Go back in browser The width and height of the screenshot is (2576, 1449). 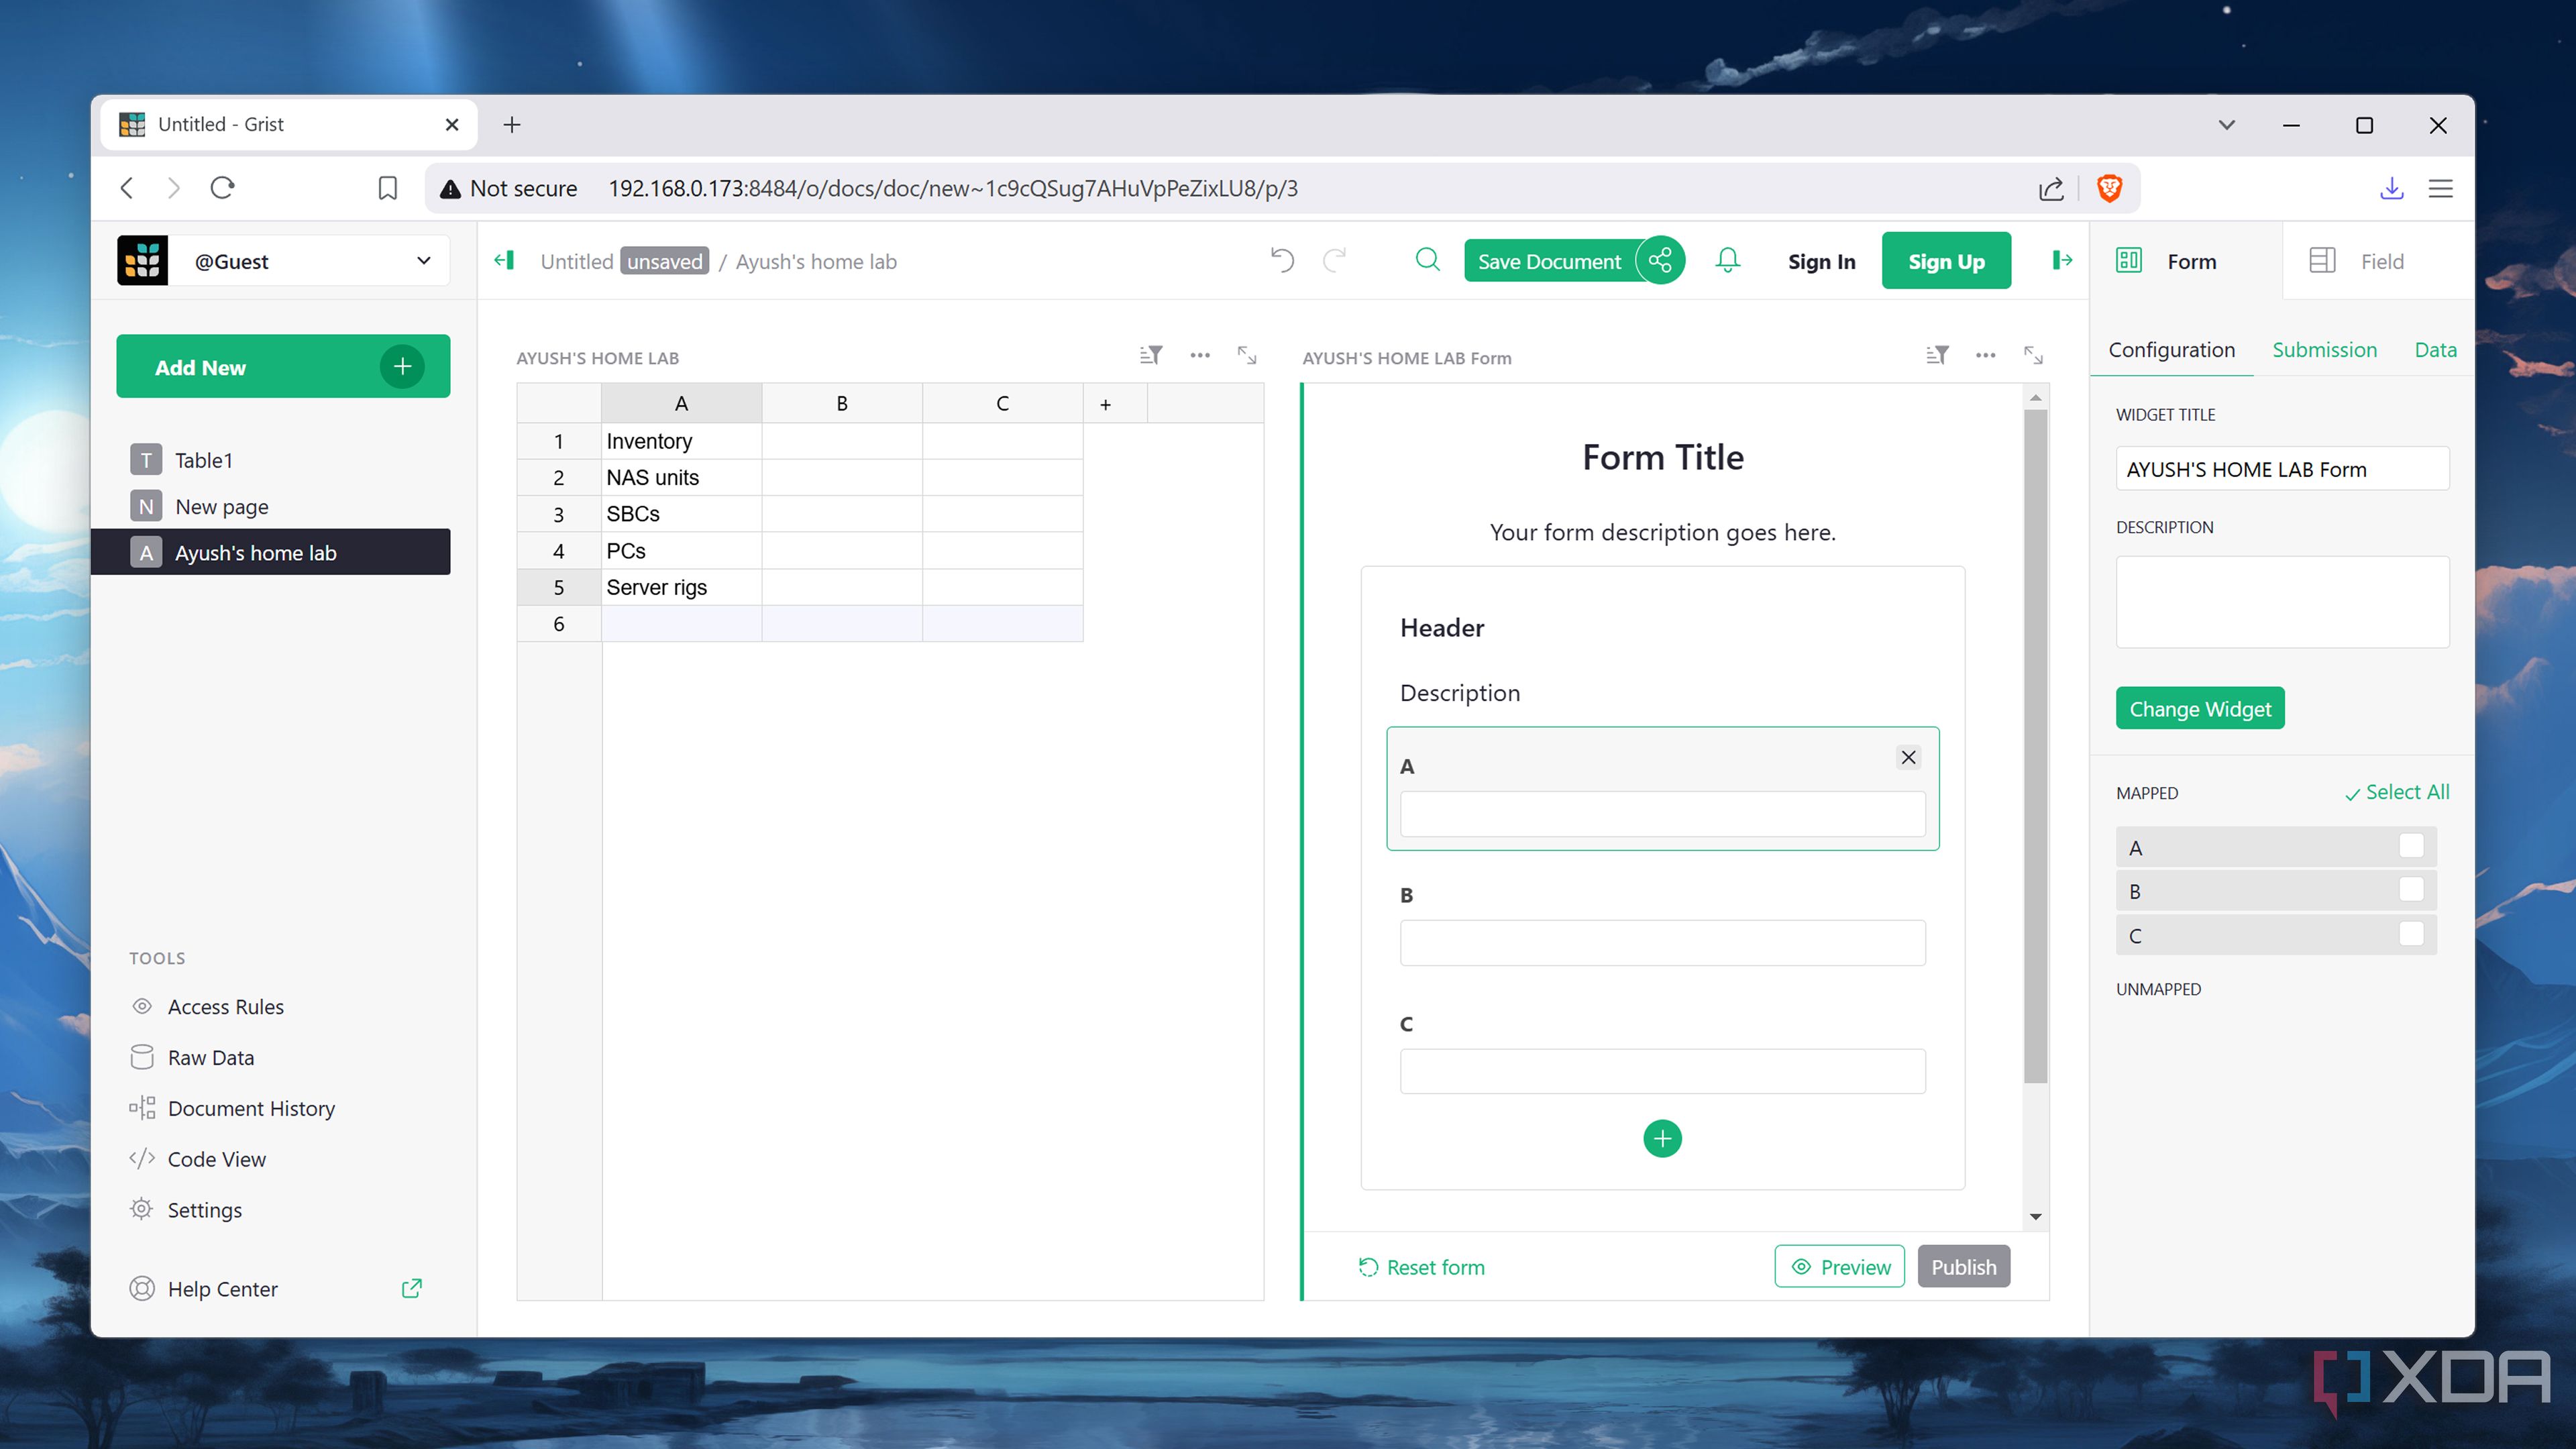coord(127,188)
